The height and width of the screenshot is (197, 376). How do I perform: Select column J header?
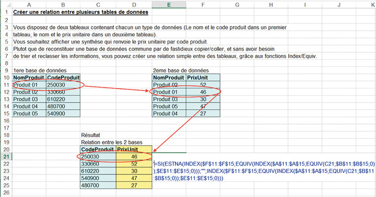tap(339, 5)
